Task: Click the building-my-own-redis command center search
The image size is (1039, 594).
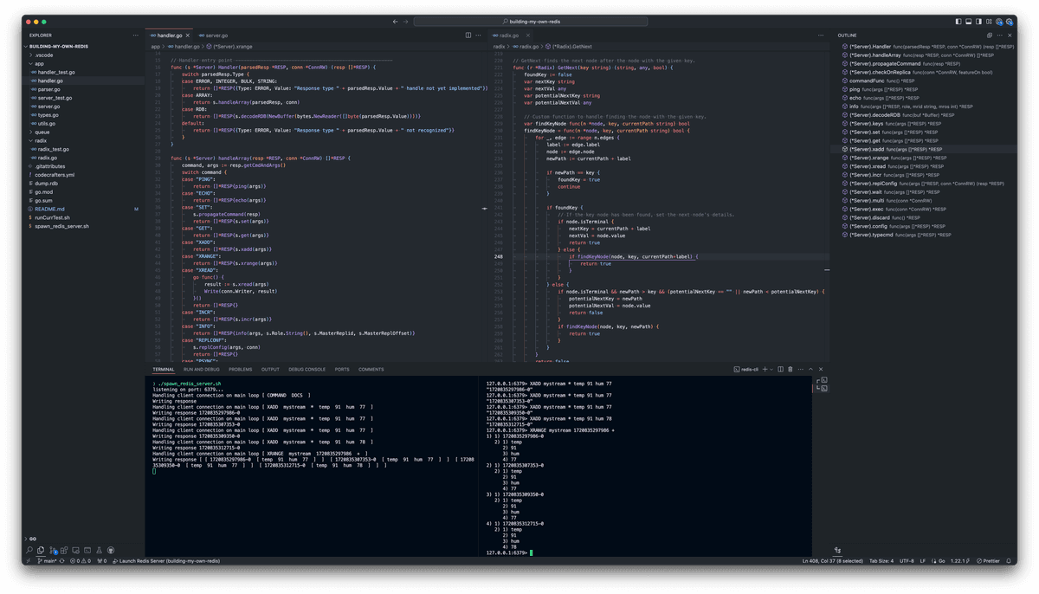Action: coord(531,22)
